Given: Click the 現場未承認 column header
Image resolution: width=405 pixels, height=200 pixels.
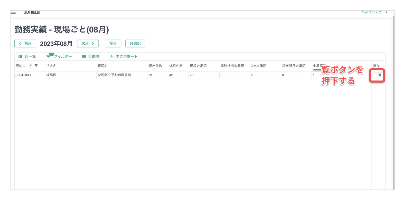Looking at the screenshot, I should click(198, 66).
